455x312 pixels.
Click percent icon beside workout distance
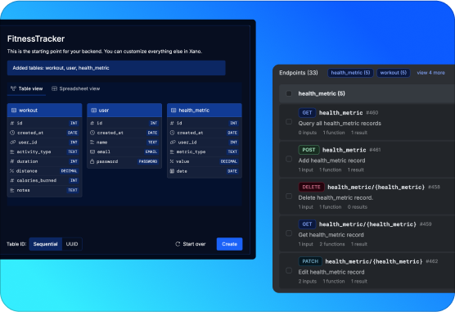(12, 171)
